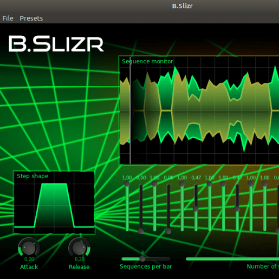Click the Attack label
279x279 pixels.
[29, 267]
